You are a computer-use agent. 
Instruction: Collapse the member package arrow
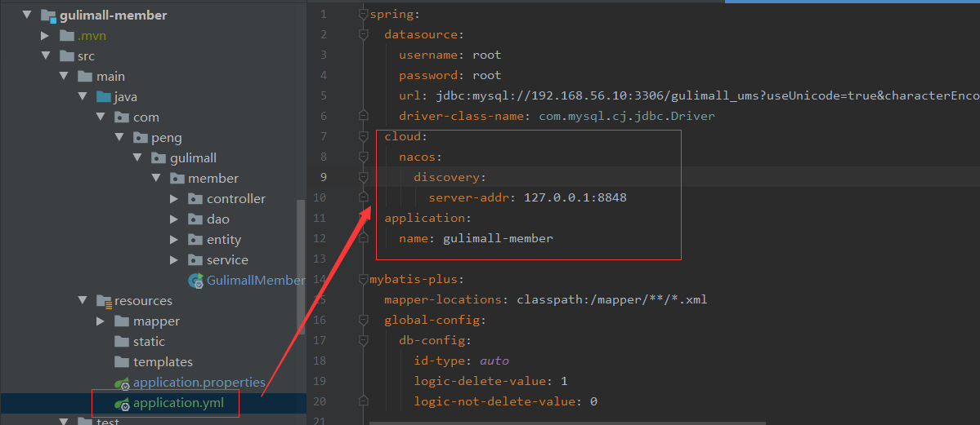(156, 179)
